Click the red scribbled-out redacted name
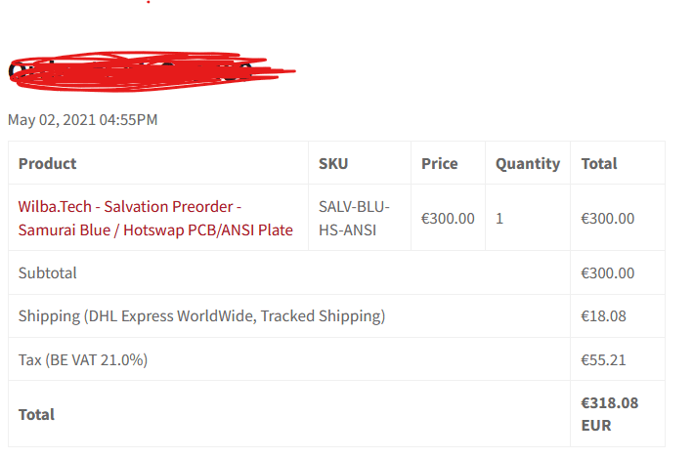The width and height of the screenshot is (694, 458). [x=152, y=71]
